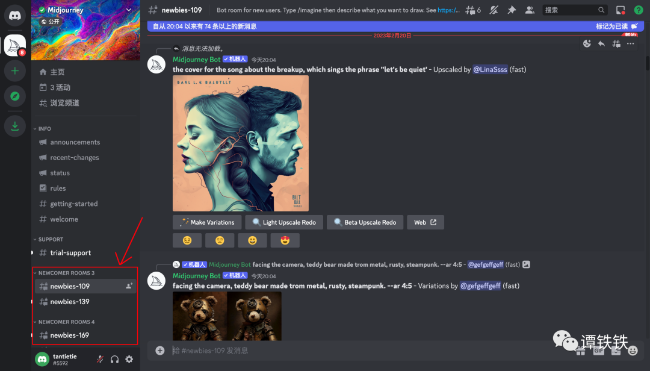This screenshot has width=650, height=371.
Task: Select the newbies-109 channel
Action: click(86, 286)
